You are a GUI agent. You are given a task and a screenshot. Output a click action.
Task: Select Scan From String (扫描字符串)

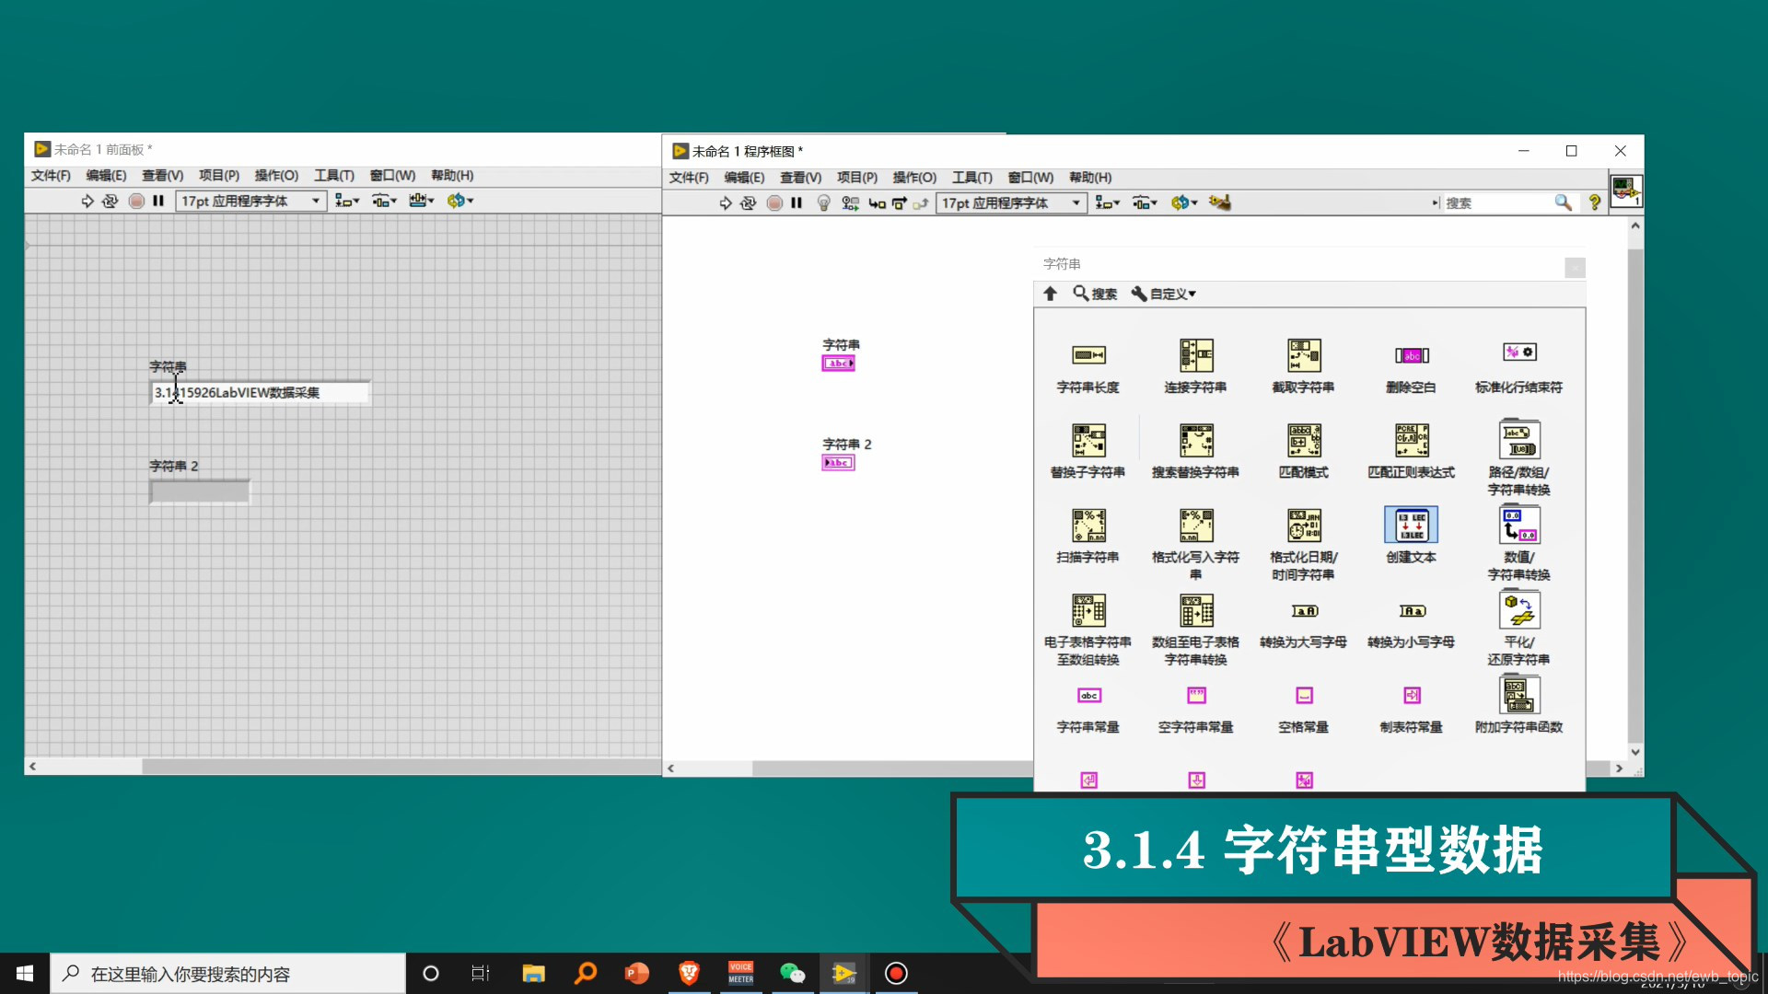(x=1088, y=525)
